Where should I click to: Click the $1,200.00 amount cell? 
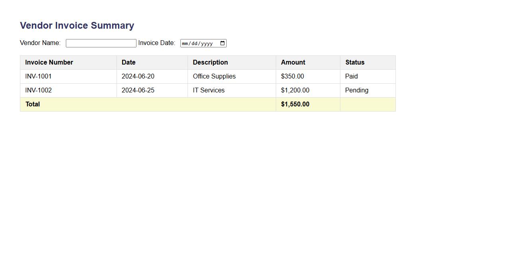[x=295, y=90]
